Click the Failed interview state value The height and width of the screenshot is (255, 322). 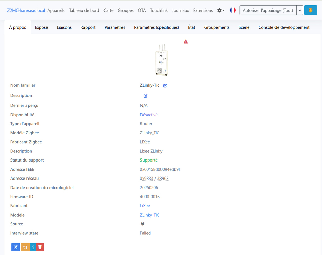pyautogui.click(x=145, y=233)
